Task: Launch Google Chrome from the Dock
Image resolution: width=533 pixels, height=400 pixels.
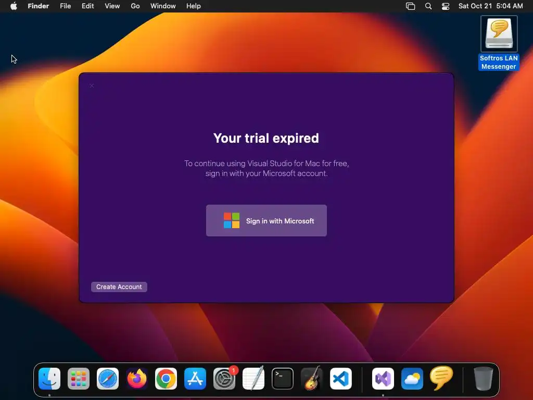Action: click(x=166, y=379)
